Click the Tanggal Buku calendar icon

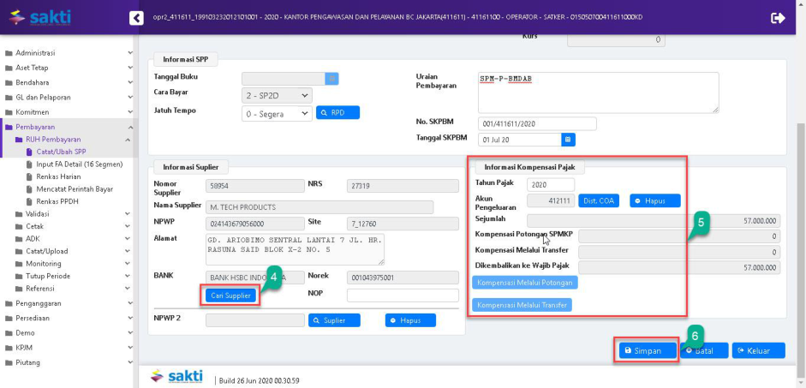pos(332,78)
